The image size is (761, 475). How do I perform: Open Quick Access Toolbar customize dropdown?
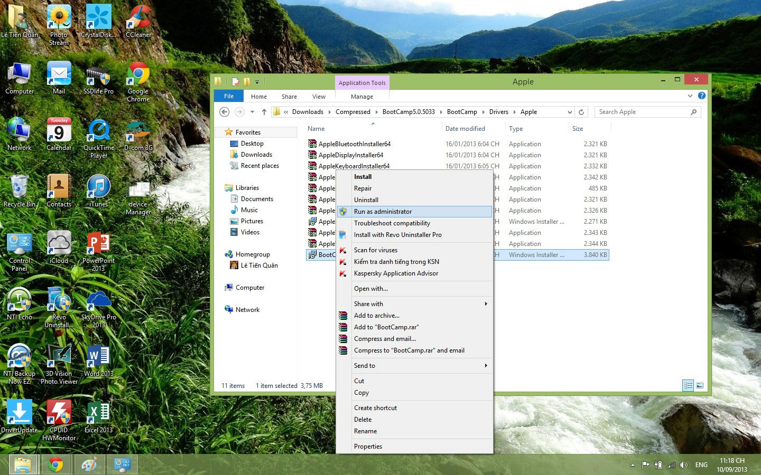(257, 82)
